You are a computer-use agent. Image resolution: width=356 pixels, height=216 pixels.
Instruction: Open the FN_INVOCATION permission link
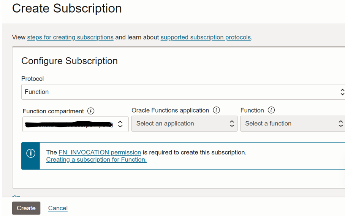click(x=100, y=152)
